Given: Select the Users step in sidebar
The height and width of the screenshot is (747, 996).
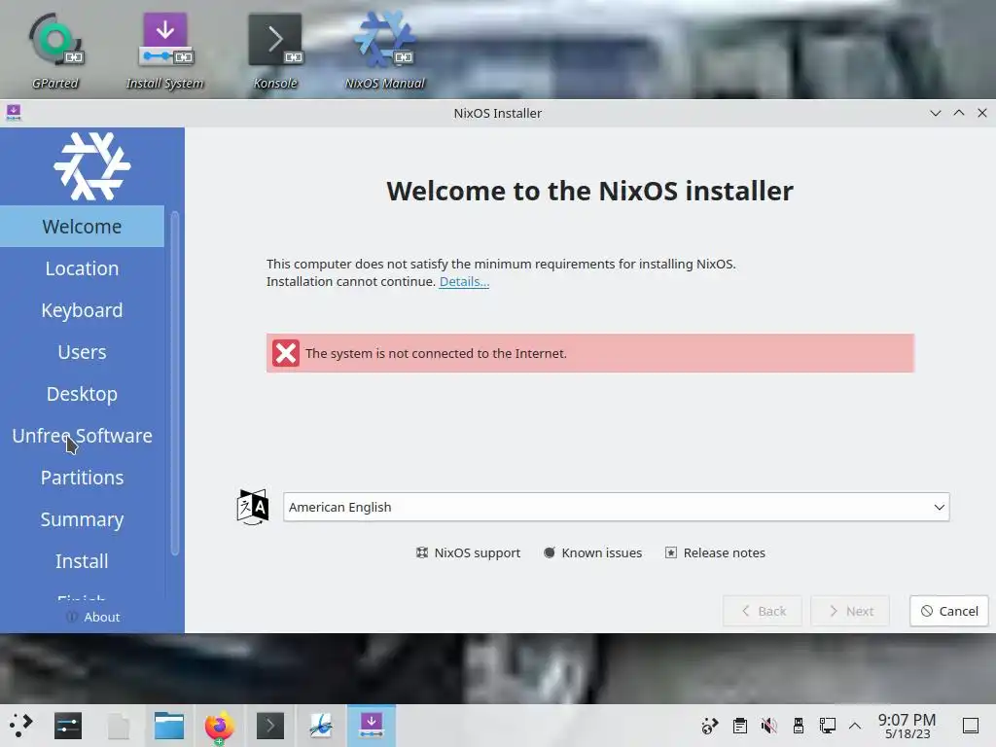Looking at the screenshot, I should click(x=82, y=352).
